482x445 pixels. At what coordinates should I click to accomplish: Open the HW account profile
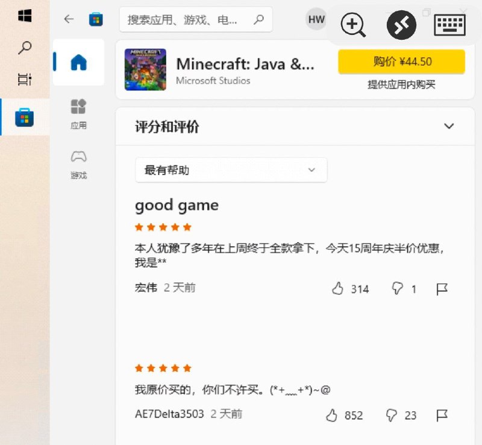[316, 19]
